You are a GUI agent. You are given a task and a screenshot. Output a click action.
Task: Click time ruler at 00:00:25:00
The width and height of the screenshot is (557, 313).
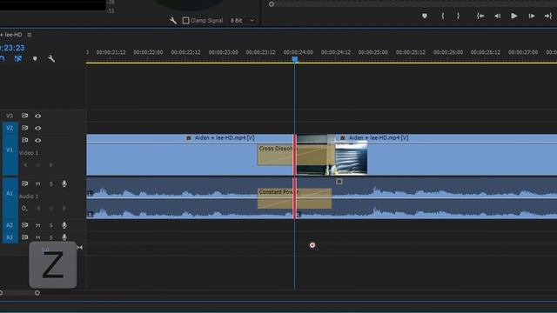[x=373, y=52]
